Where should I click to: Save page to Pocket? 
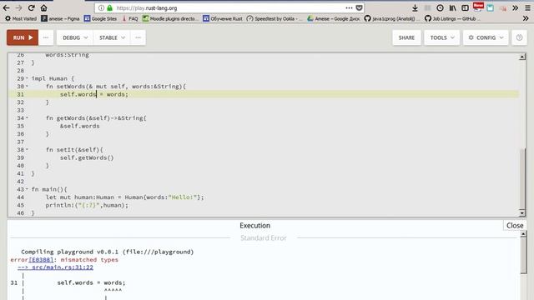click(359, 7)
